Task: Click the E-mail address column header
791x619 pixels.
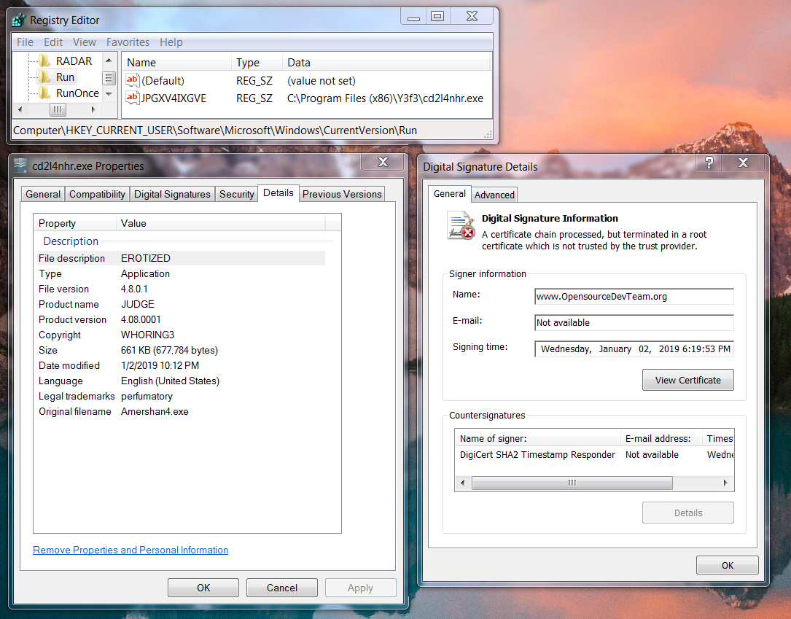Action: click(x=661, y=438)
